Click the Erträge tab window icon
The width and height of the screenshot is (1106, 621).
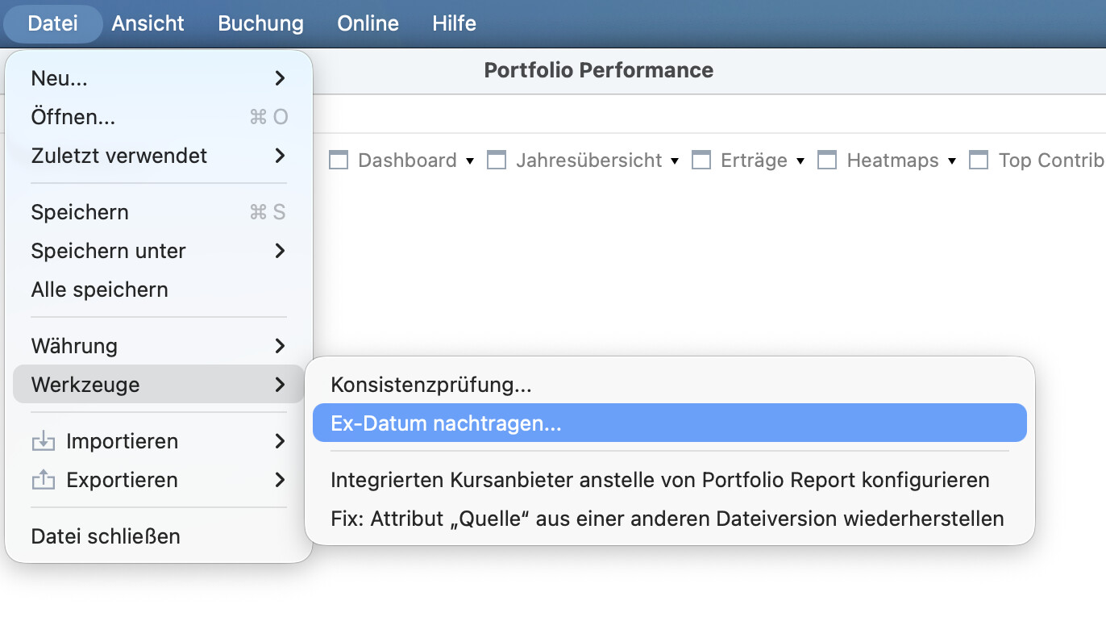701,160
